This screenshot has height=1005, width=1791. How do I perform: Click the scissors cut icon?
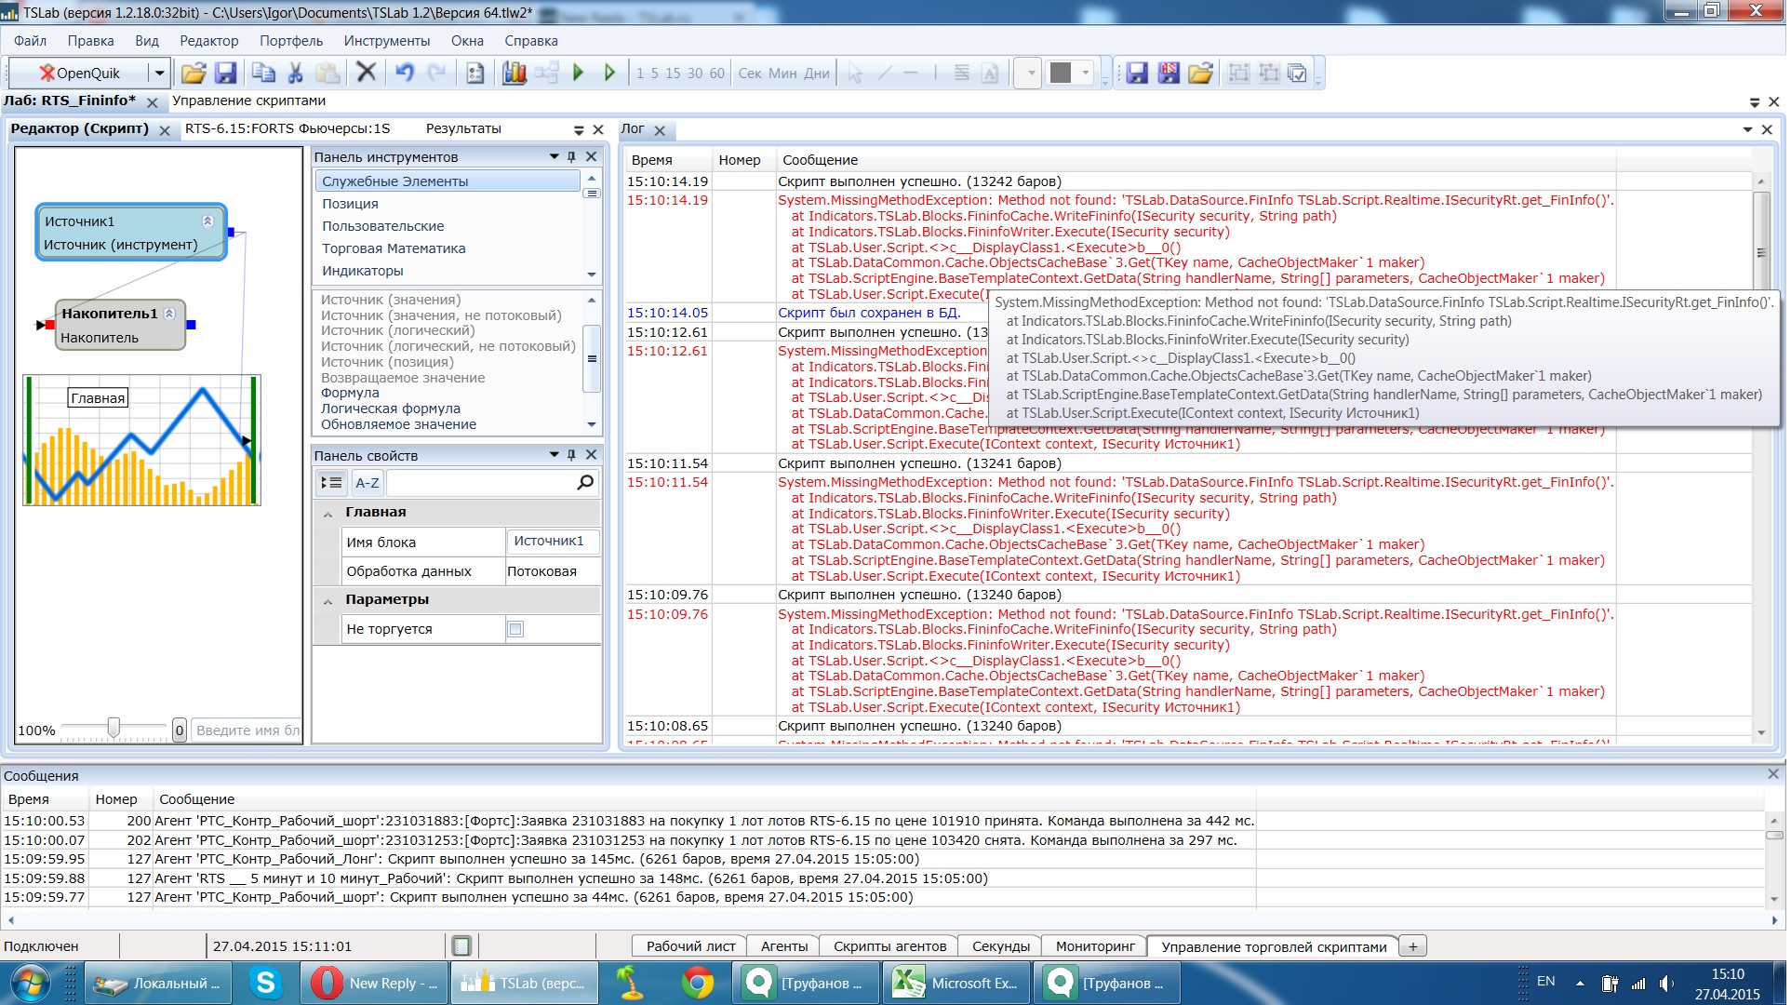tap(296, 73)
